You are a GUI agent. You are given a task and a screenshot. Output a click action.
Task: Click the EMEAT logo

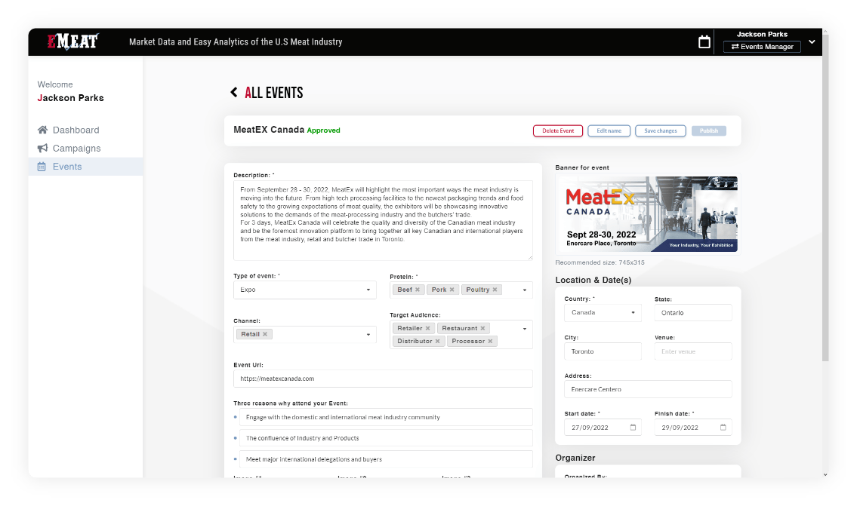(73, 41)
